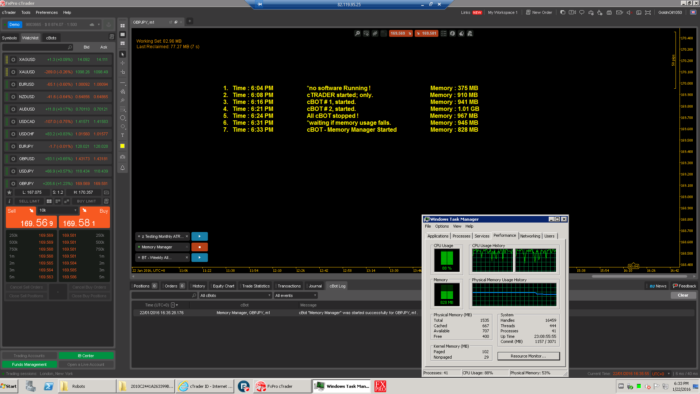Image resolution: width=700 pixels, height=394 pixels.
Task: Open new order ticket icon beside BUY LIMIT
Action: coord(106,201)
